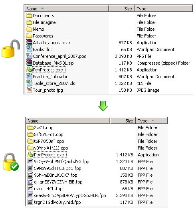The height and width of the screenshot is (209, 196).
Task: Select the Attach_august.exe file name
Action: pos(51,43)
